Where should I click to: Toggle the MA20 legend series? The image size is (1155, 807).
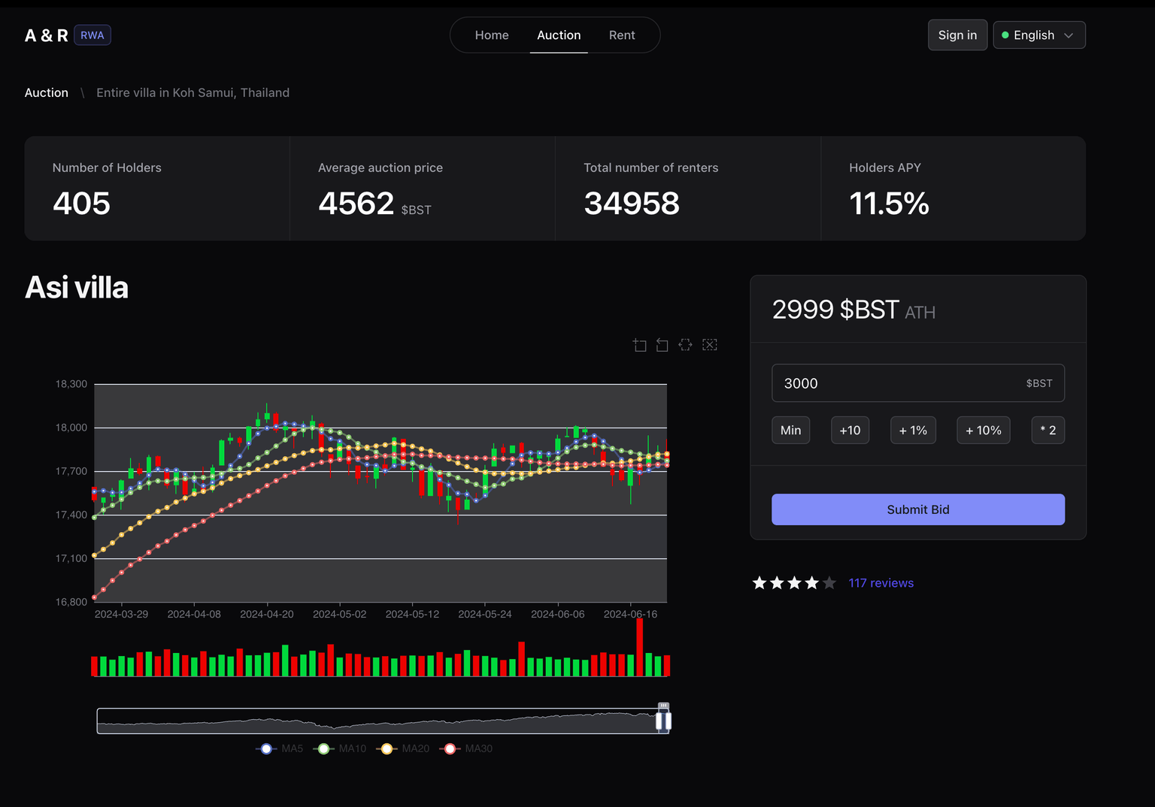point(405,748)
